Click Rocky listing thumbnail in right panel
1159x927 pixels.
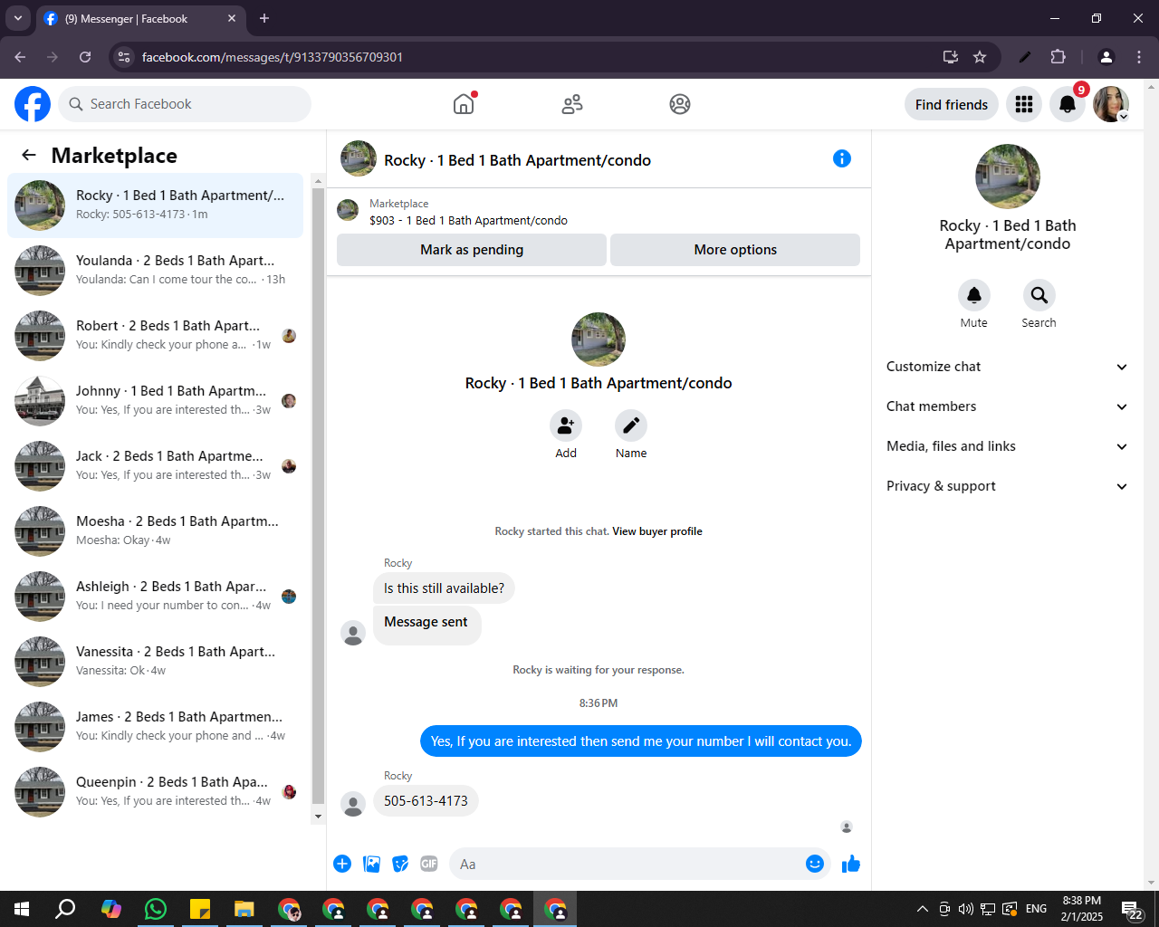[x=1008, y=177]
